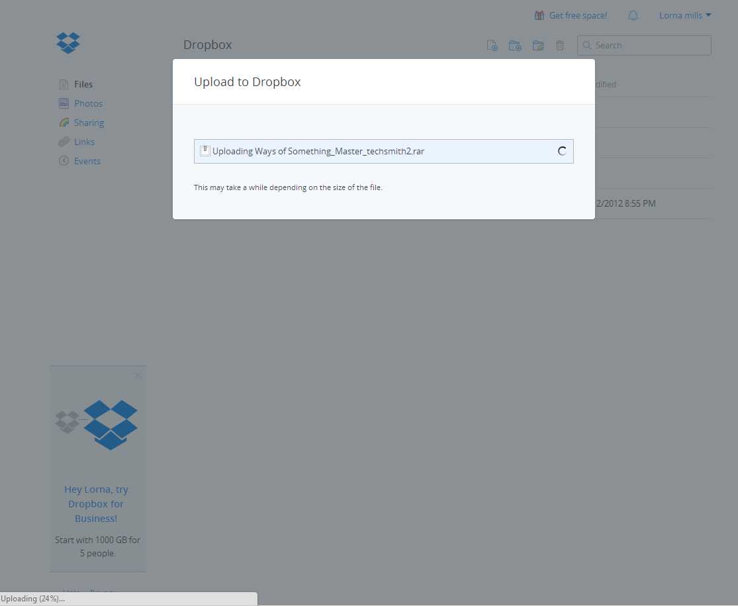Open the Get free space! link
738x606 pixels.
pyautogui.click(x=578, y=15)
